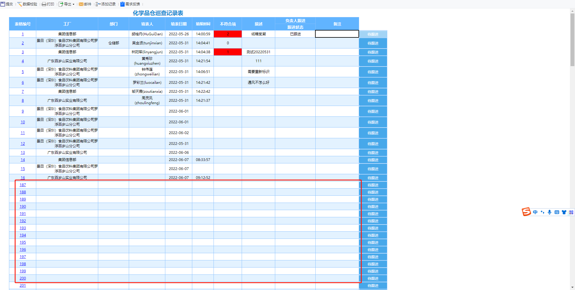Click the Sogou input microphone icon
The height and width of the screenshot is (290, 575).
click(550, 212)
